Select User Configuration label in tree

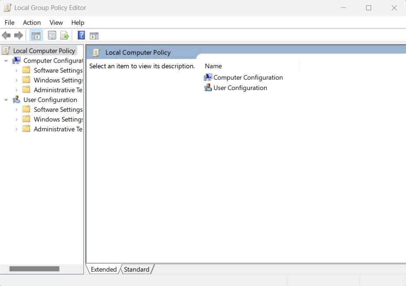[x=50, y=100]
